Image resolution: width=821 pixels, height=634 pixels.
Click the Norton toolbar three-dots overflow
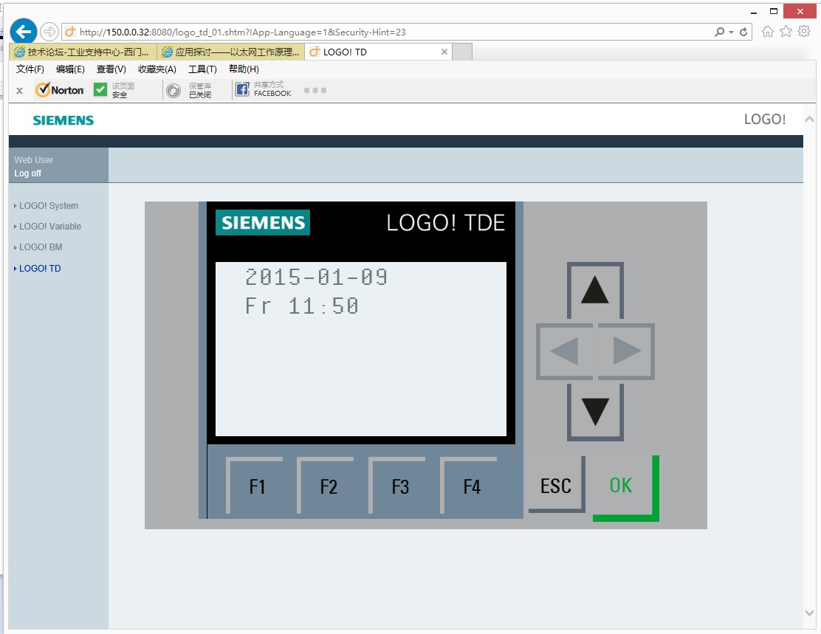pos(315,91)
